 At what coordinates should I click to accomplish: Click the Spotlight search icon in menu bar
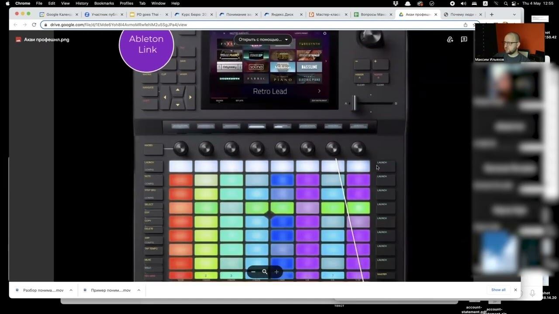(x=506, y=3)
